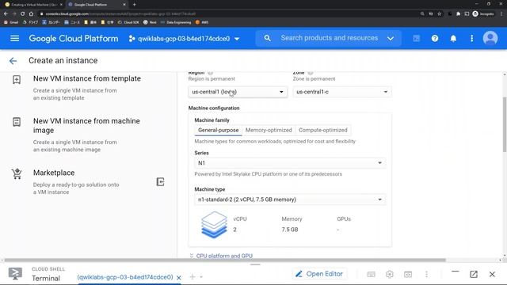Open the Cloud Shell tab dropdown arrow

[x=201, y=277]
